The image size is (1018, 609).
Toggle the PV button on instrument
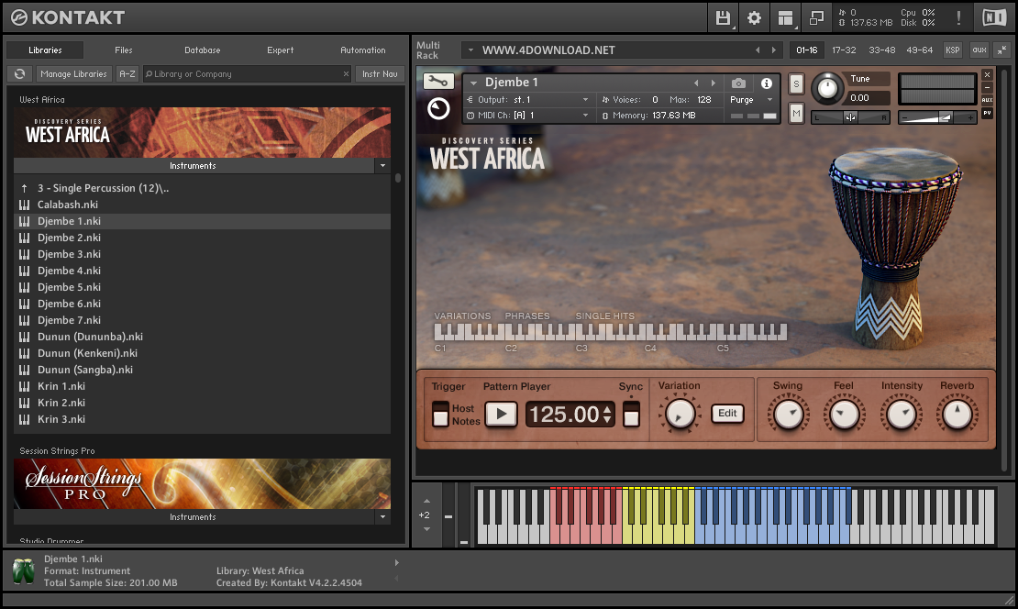(987, 112)
